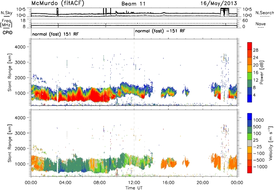Screen dimensions: 274x190
Task: Click the "Nave" legend label
Action: pos(261,24)
